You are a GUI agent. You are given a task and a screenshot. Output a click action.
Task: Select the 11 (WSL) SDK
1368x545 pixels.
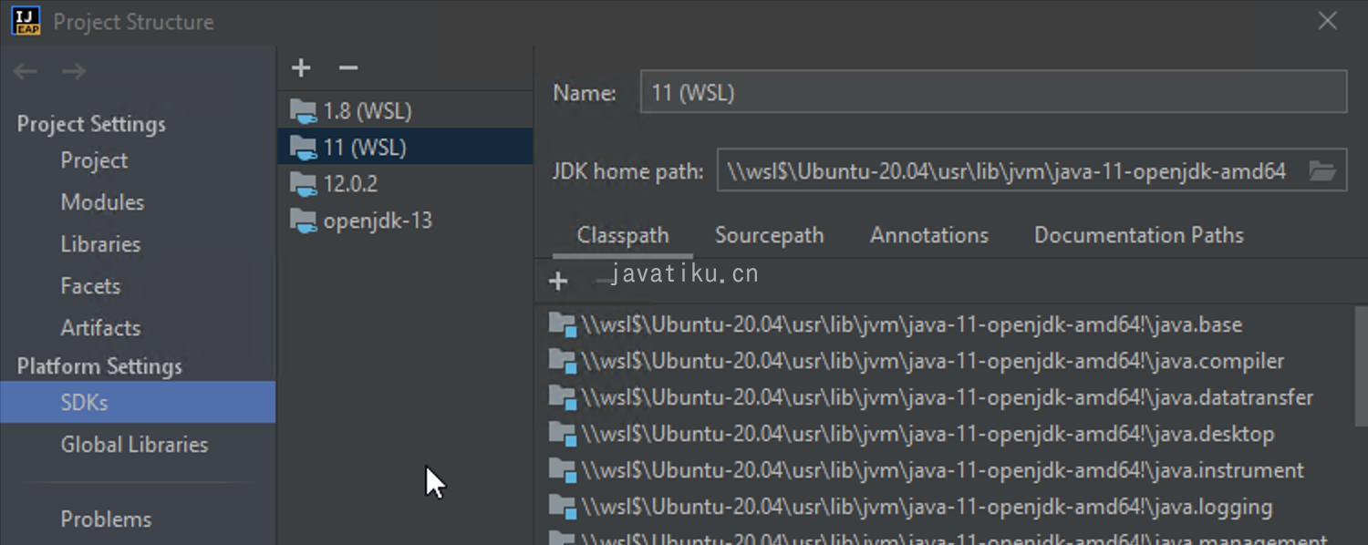click(405, 147)
